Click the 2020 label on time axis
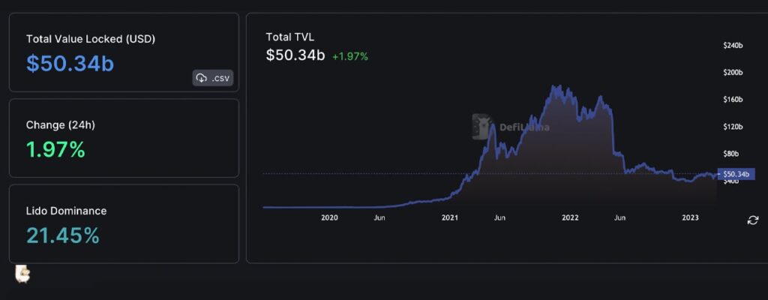The image size is (768, 300). [329, 217]
